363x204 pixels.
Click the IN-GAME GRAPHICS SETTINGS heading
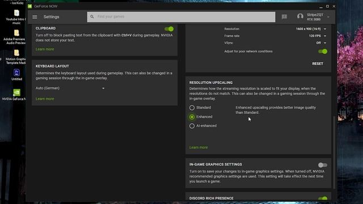pyautogui.click(x=216, y=164)
